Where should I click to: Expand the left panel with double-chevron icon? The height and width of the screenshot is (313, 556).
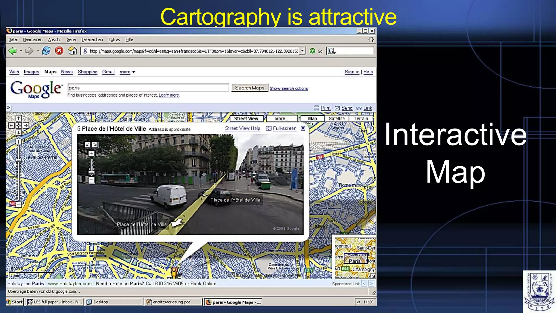[x=8, y=108]
